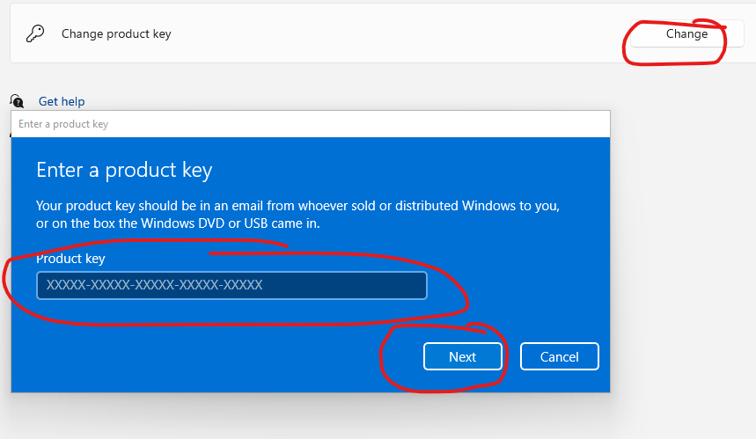
Task: Click empty blue area left of Next button
Action: (220, 356)
